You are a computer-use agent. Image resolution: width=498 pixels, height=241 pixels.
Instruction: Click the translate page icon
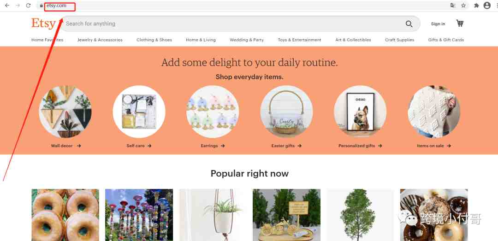click(453, 6)
